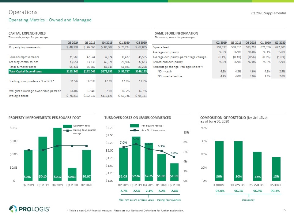Click the Operating Metrics – Owned and Managed subtitle
This screenshot has height=220, width=294.
coord(50,20)
